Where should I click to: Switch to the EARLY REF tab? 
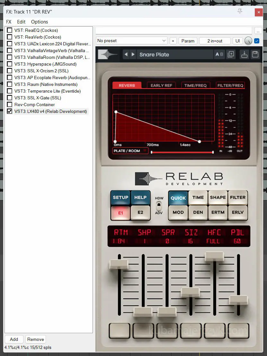[x=161, y=85]
